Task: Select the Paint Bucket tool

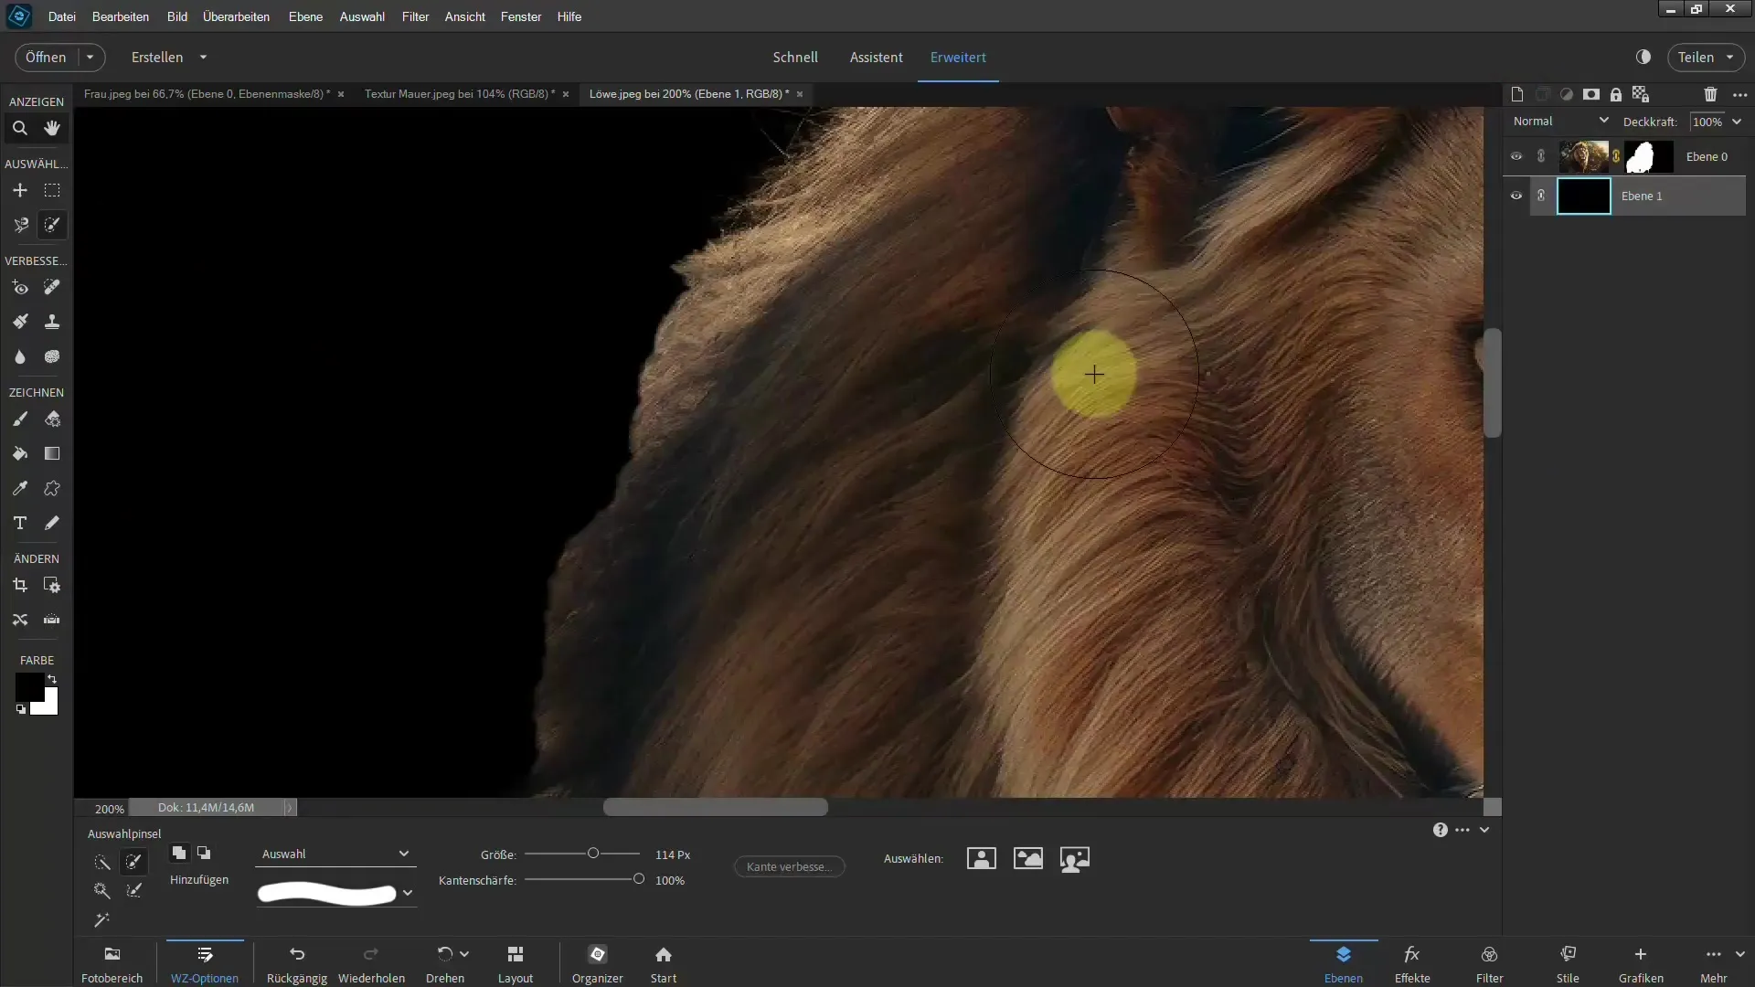Action: click(x=19, y=453)
